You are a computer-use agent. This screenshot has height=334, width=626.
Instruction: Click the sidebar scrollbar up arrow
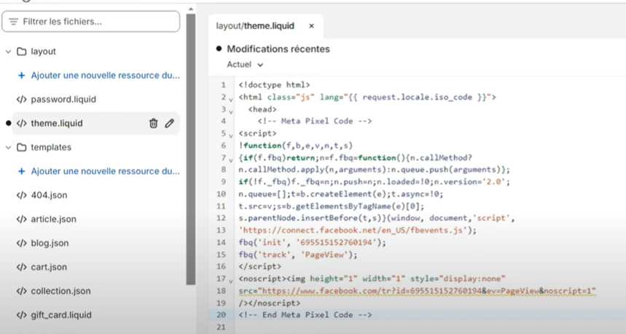(191, 9)
